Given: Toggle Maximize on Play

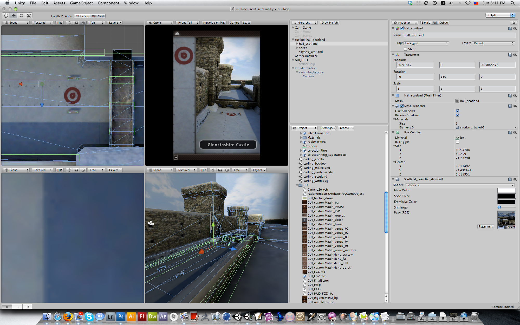Looking at the screenshot, I should click(214, 23).
